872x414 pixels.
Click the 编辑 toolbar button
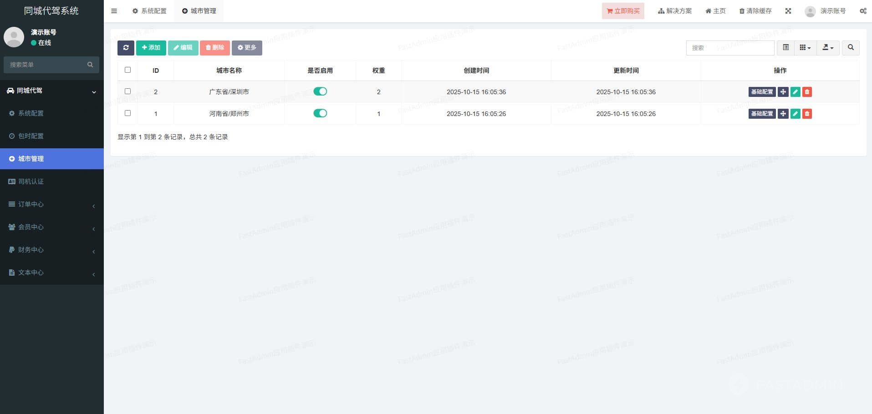(x=183, y=48)
